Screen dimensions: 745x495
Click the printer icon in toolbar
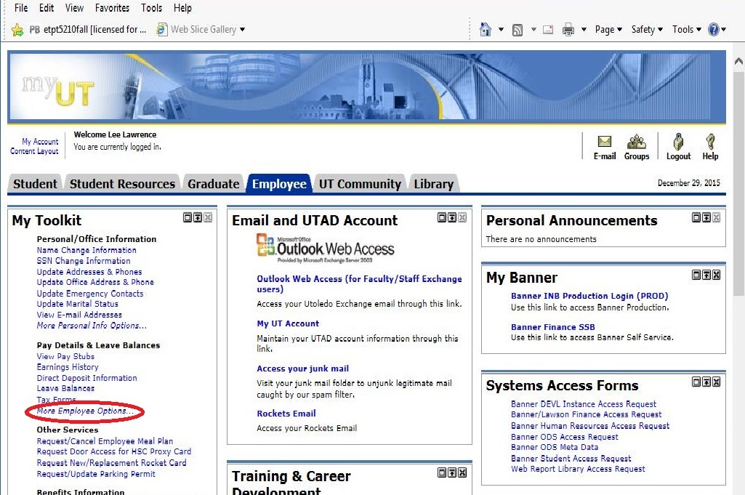click(x=568, y=30)
